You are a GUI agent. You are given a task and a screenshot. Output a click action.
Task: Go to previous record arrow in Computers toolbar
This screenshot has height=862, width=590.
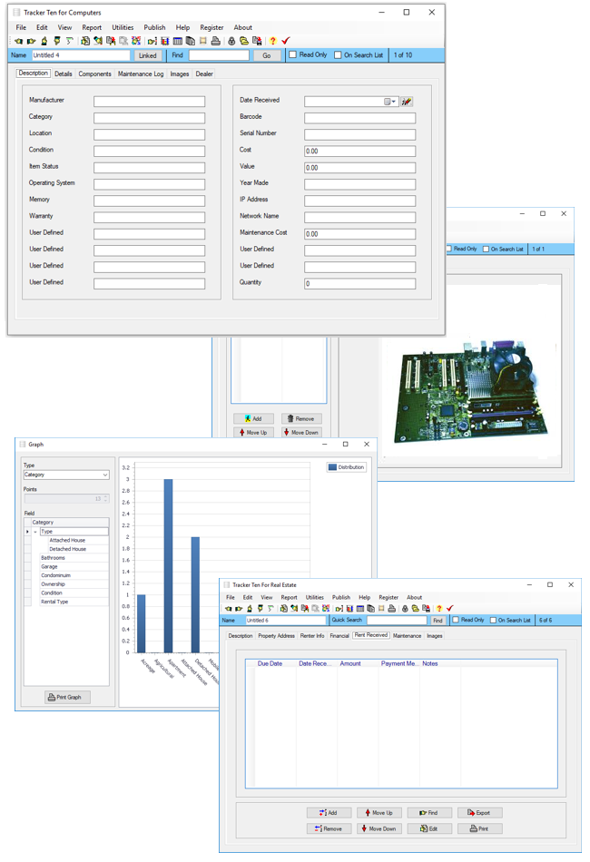[x=19, y=41]
